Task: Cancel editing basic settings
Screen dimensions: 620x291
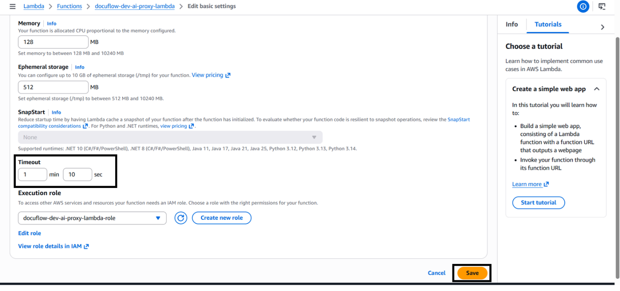Action: coord(436,273)
